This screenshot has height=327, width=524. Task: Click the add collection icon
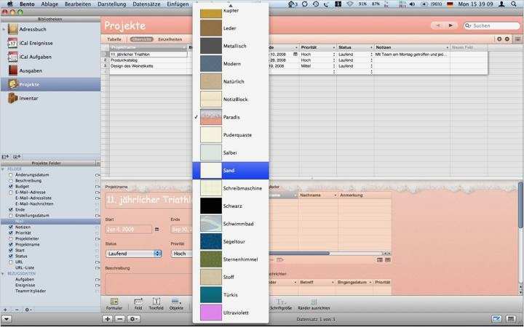coord(16,156)
